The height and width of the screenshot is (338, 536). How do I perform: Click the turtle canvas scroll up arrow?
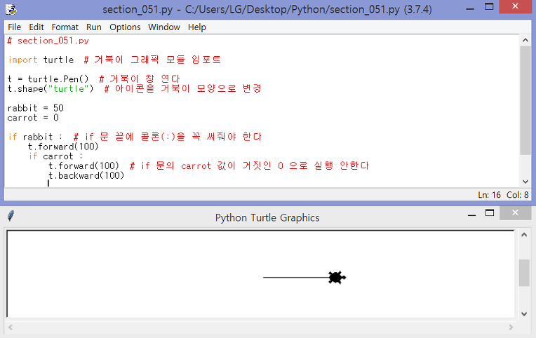click(x=524, y=235)
